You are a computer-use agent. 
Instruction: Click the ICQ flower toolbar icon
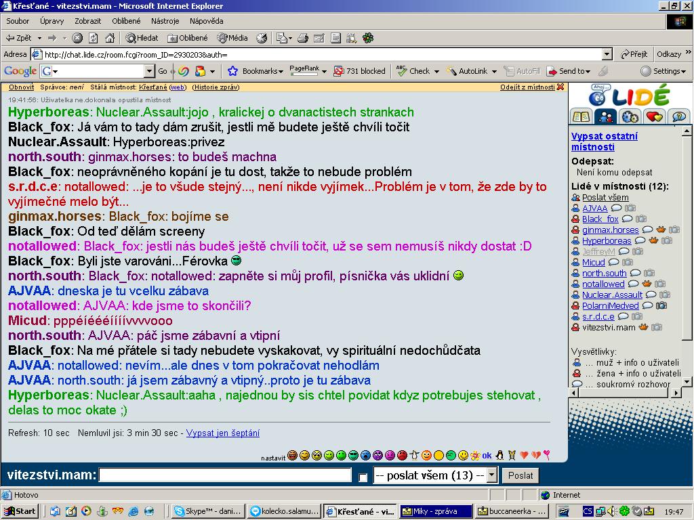click(368, 38)
